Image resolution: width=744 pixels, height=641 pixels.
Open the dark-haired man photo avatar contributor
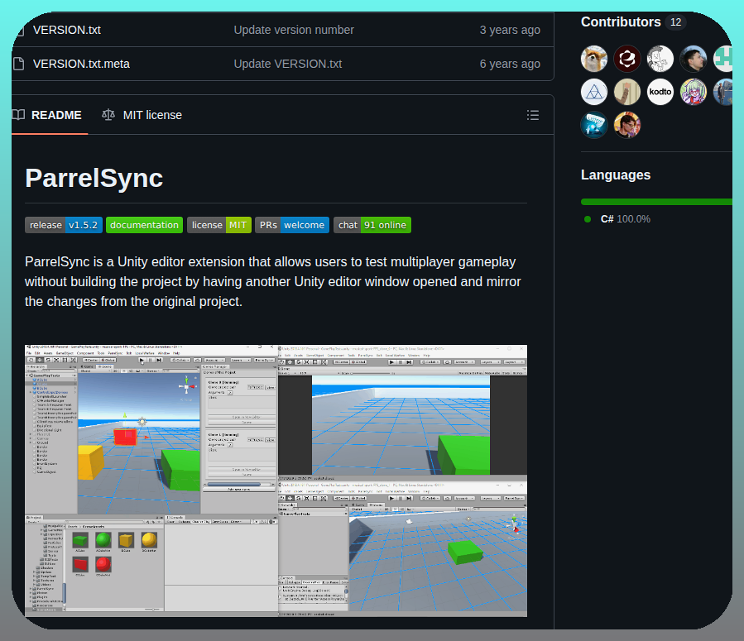tap(694, 59)
